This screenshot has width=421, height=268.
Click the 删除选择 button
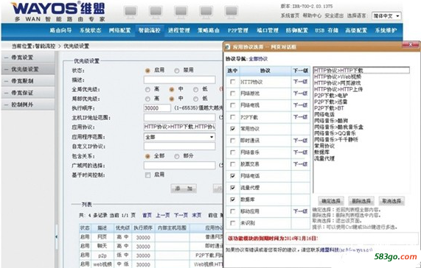point(361,201)
